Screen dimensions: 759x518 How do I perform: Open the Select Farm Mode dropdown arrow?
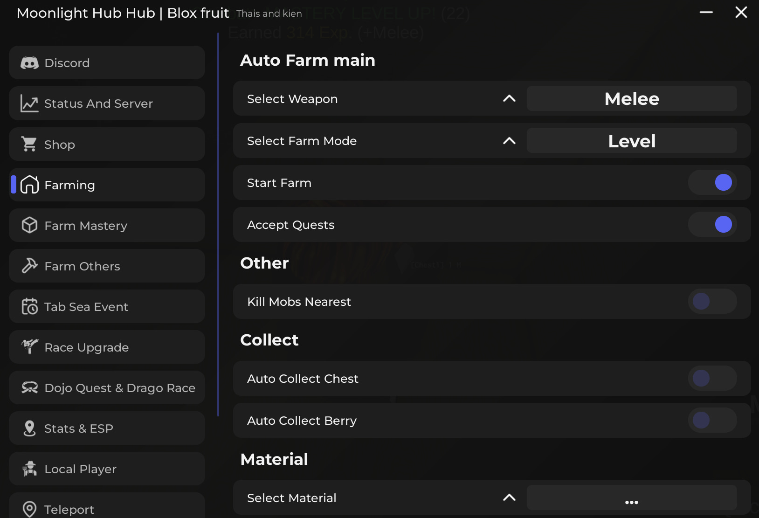pyautogui.click(x=509, y=141)
